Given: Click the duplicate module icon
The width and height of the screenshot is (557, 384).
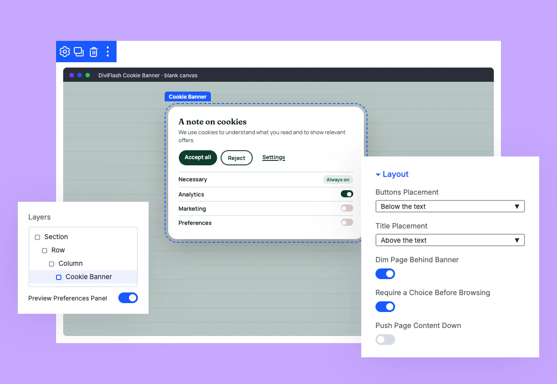Looking at the screenshot, I should pos(79,52).
